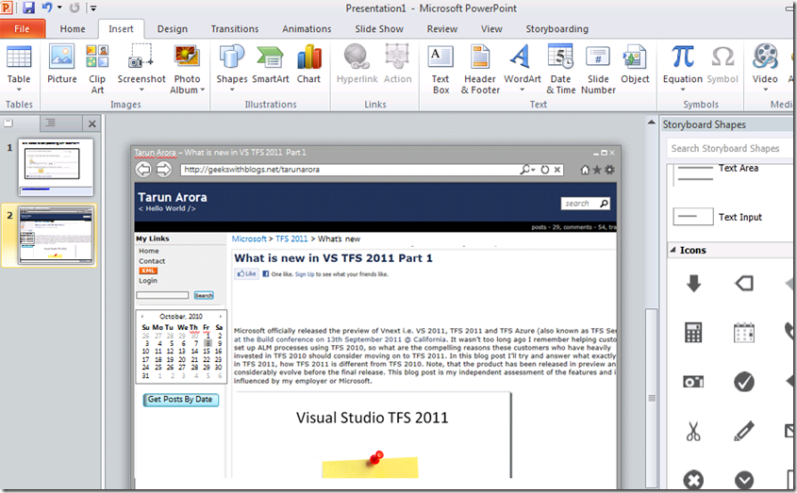Switch to the Storyboarding tab
Viewport: 797px width, 493px height.
[x=557, y=29]
